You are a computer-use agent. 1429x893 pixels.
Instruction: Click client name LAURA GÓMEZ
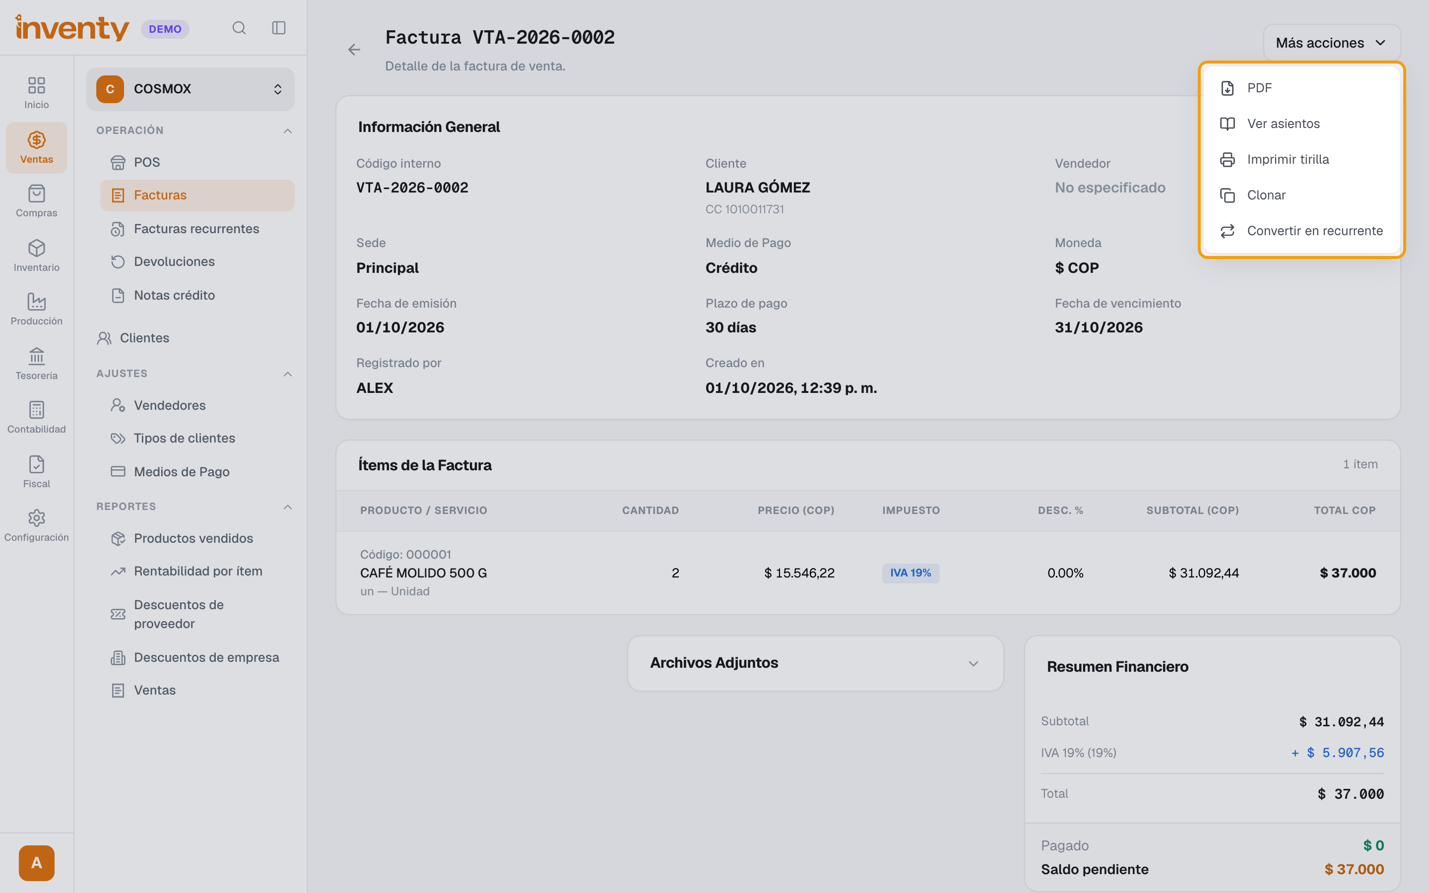pos(758,188)
